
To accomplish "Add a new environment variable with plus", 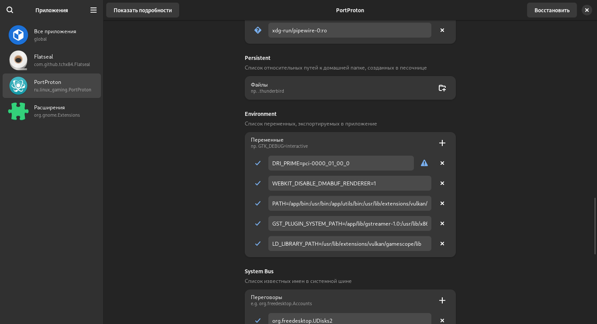I will click(442, 143).
